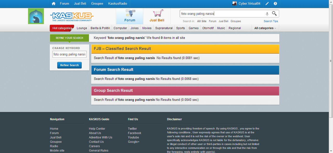Viewport: 333px width, 153px height.
Task: Set search scope to Groupee
Action: pyautogui.click(x=236, y=21)
